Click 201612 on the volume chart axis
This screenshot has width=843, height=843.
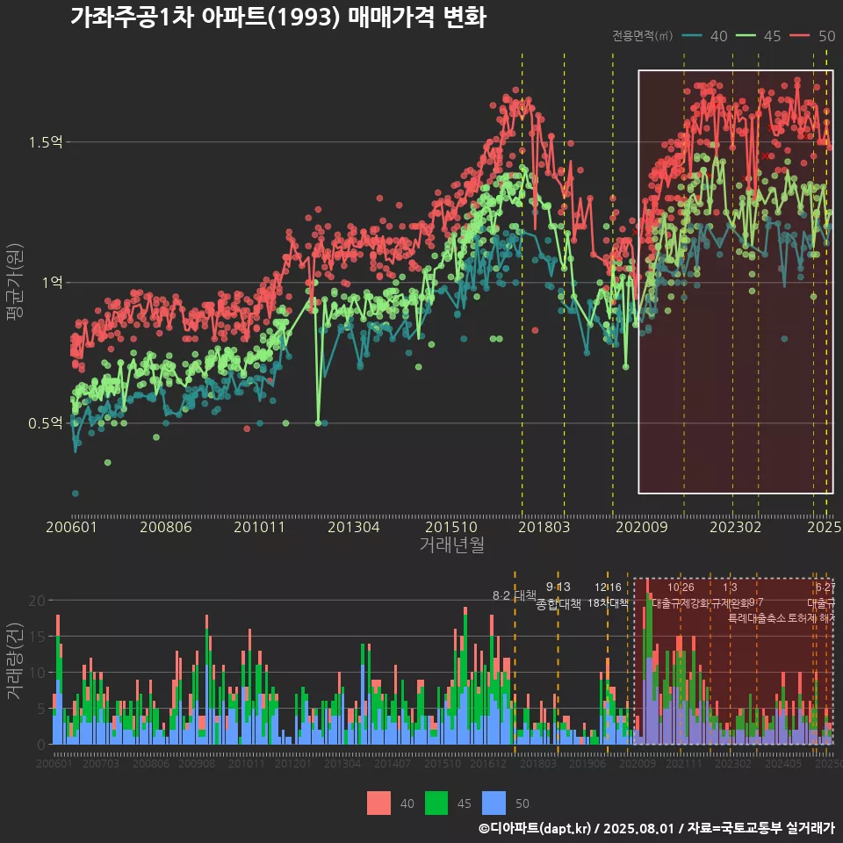[x=488, y=763]
